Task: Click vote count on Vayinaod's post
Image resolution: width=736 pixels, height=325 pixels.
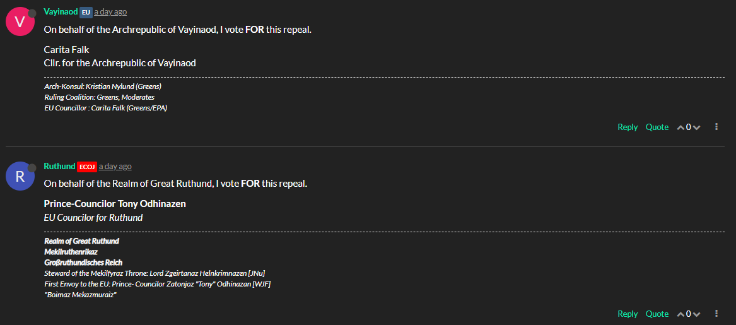Action: [689, 127]
